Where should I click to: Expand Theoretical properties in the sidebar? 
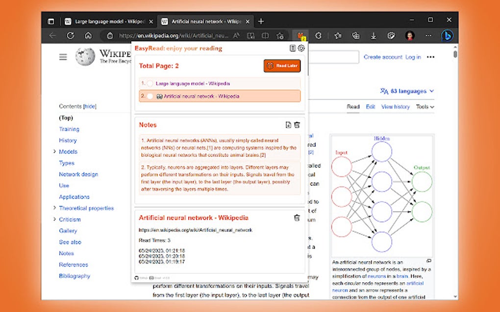[x=54, y=208]
